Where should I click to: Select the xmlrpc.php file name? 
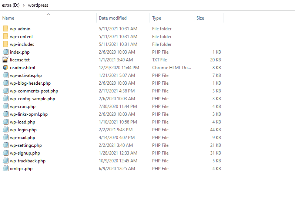tap(21, 169)
